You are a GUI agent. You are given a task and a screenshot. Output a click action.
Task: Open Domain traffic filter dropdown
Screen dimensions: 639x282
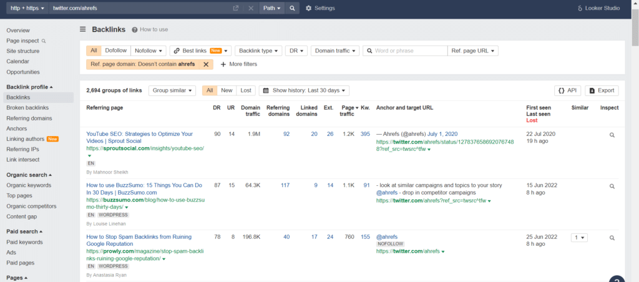[335, 51]
